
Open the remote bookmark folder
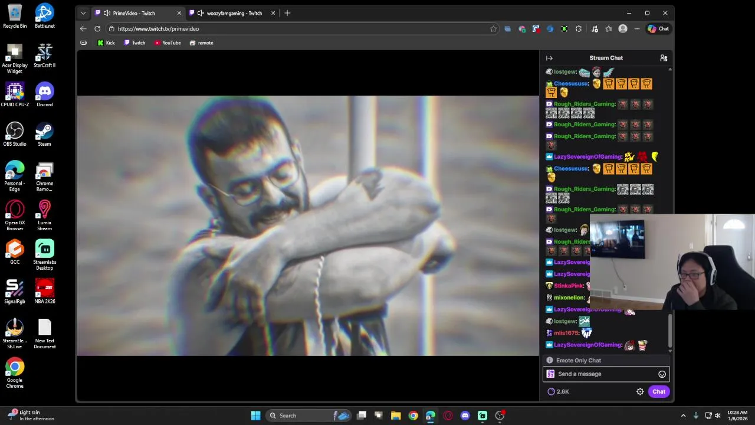pyautogui.click(x=201, y=43)
